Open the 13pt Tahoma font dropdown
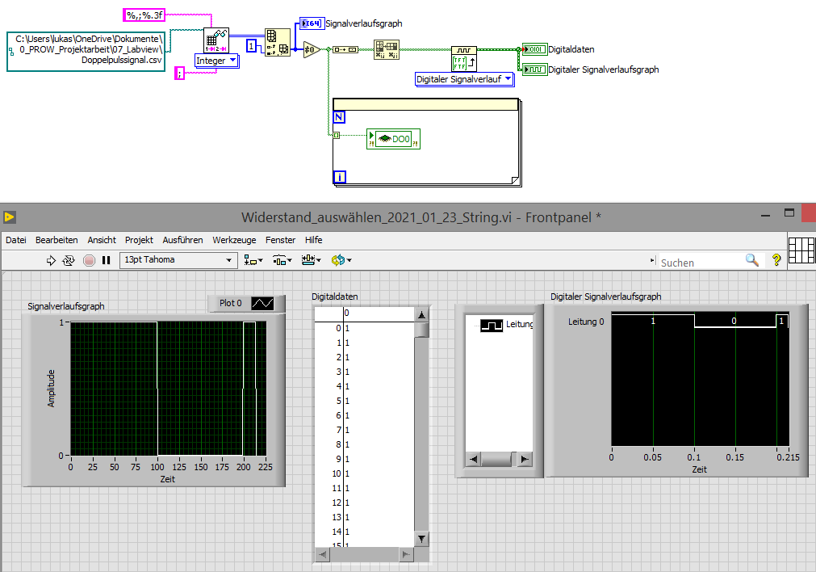 coord(178,260)
